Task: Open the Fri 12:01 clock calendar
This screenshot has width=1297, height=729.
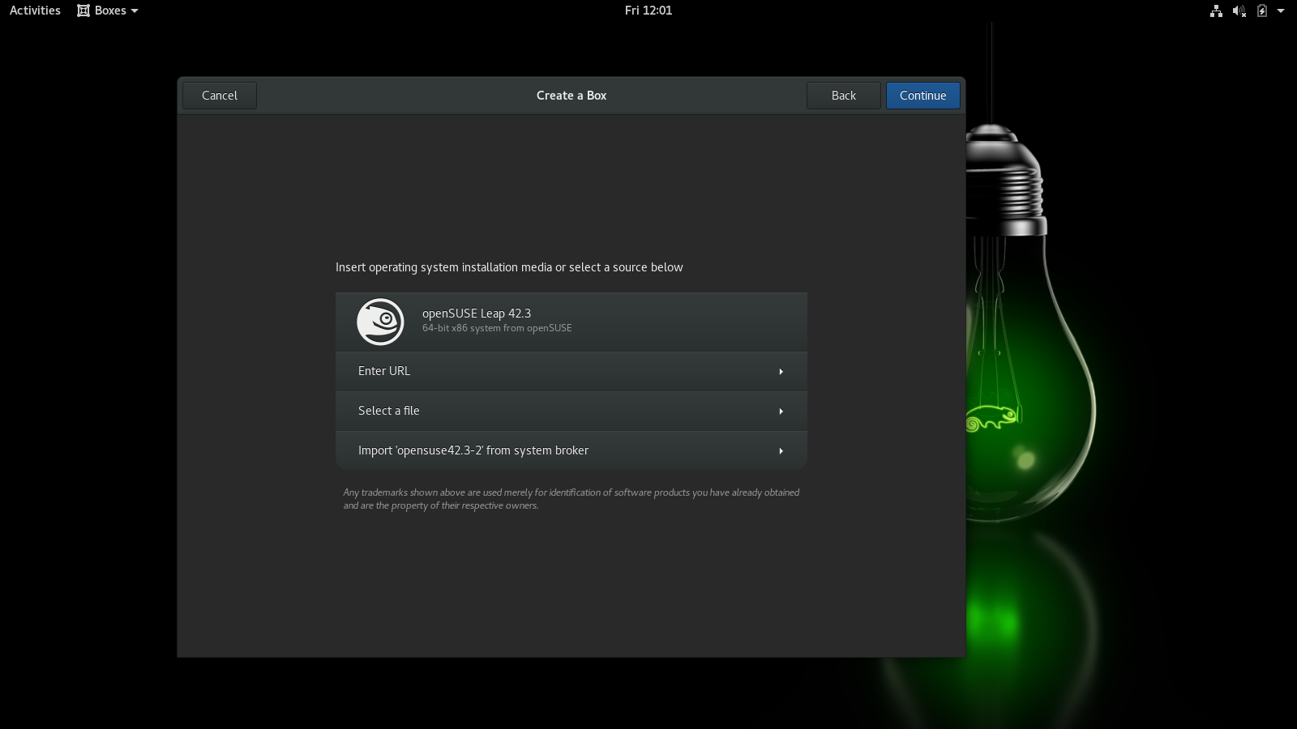Action: click(648, 11)
